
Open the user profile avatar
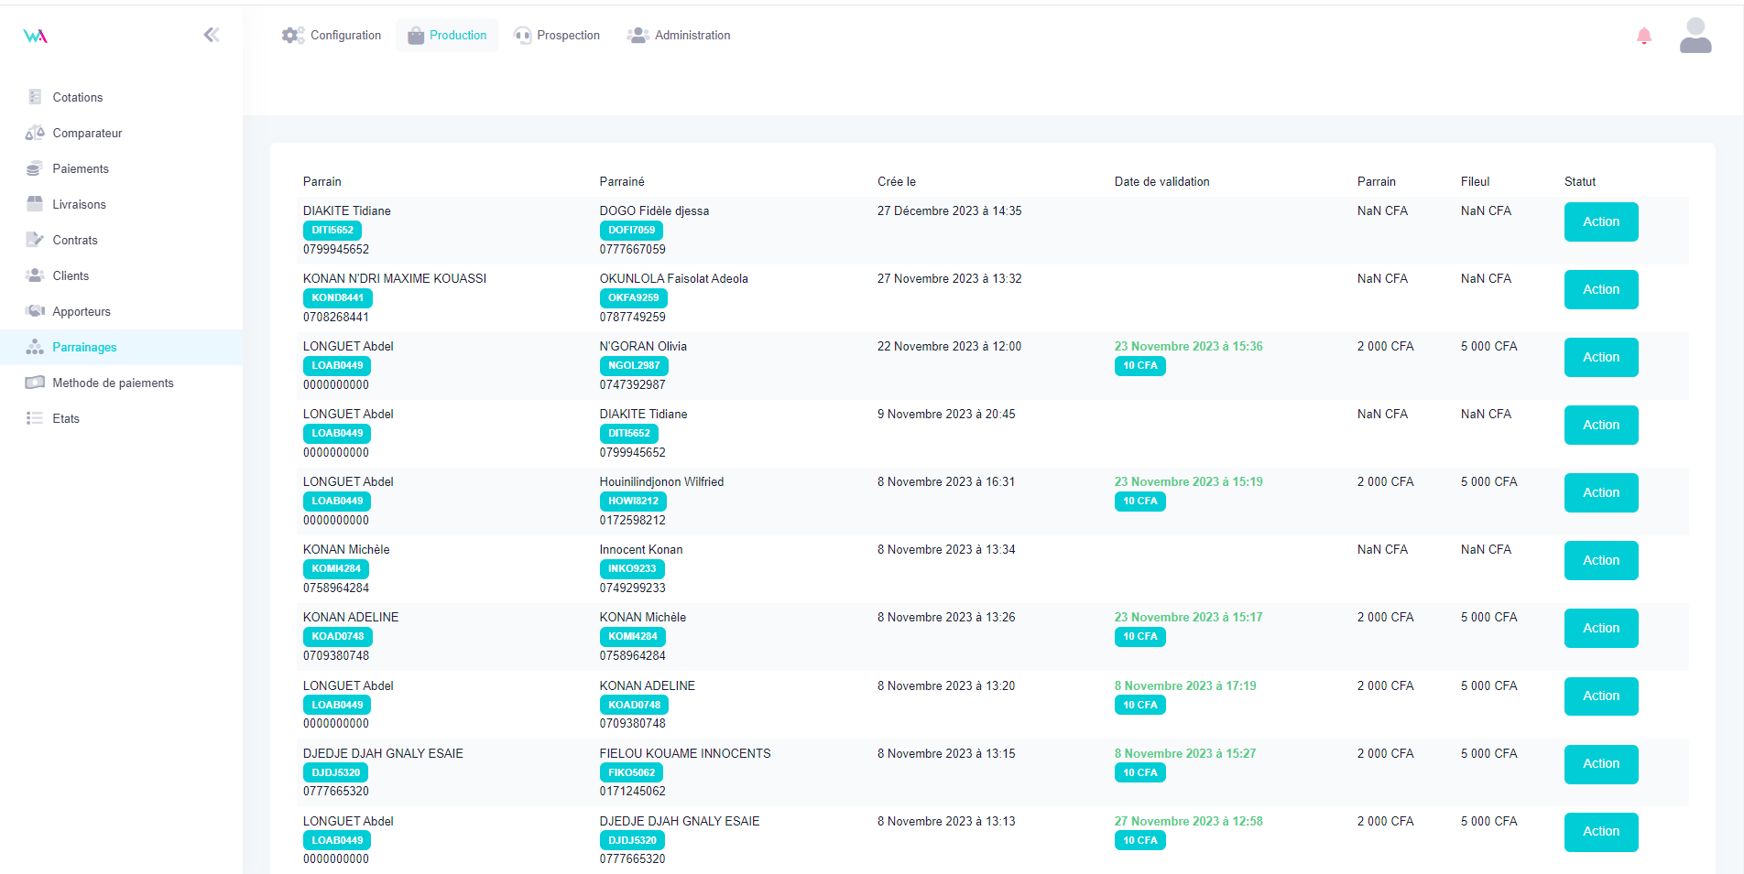point(1695,36)
